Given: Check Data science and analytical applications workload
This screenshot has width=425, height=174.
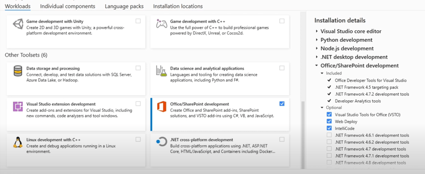Looking at the screenshot, I should click(282, 68).
